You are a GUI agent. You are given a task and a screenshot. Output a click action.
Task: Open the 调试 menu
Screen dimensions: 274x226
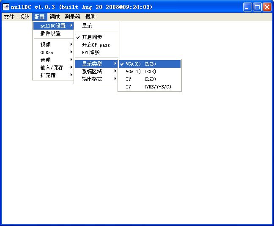55,17
